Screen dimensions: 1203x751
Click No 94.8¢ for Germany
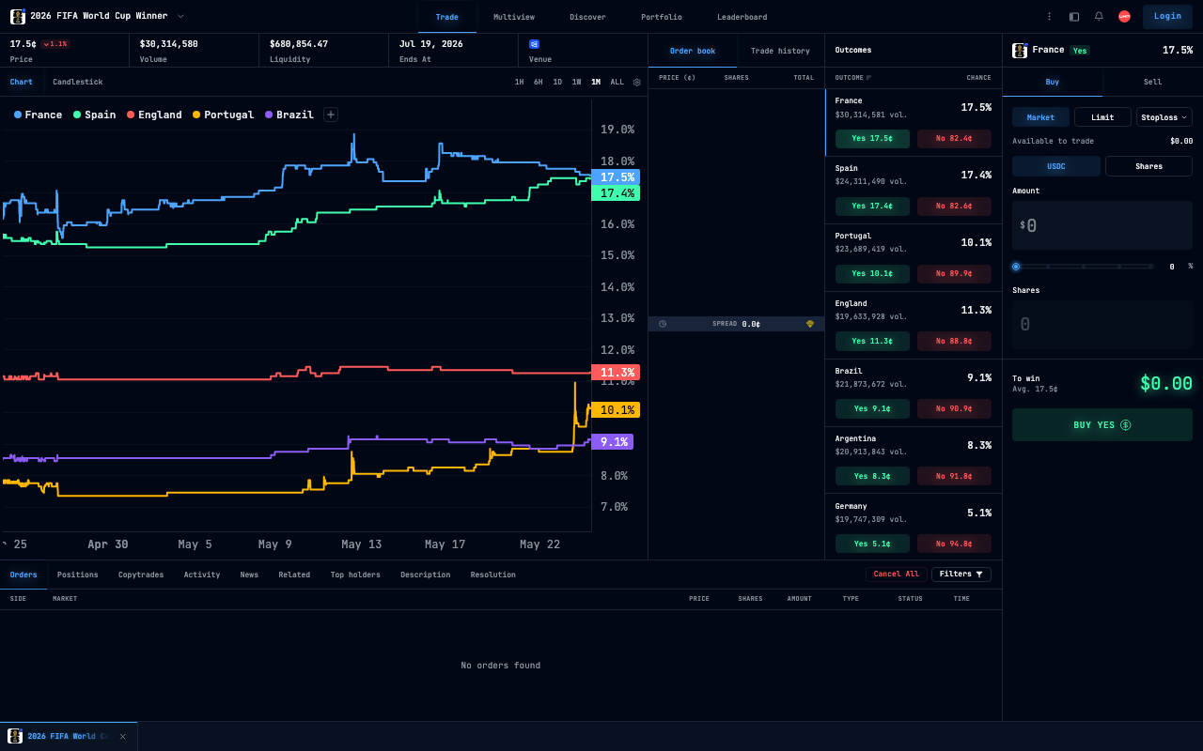[x=954, y=544]
